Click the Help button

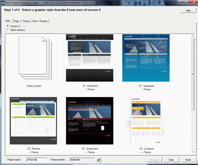(188, 11)
